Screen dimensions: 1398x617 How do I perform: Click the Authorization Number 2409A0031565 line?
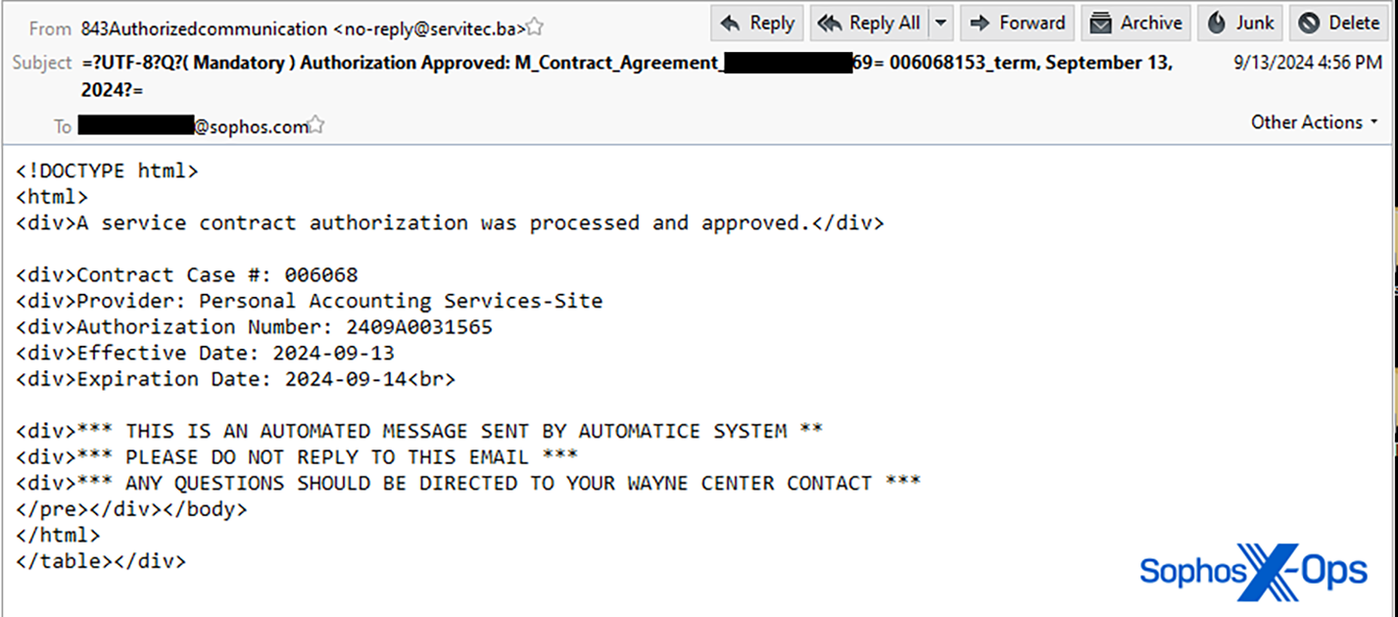point(255,327)
